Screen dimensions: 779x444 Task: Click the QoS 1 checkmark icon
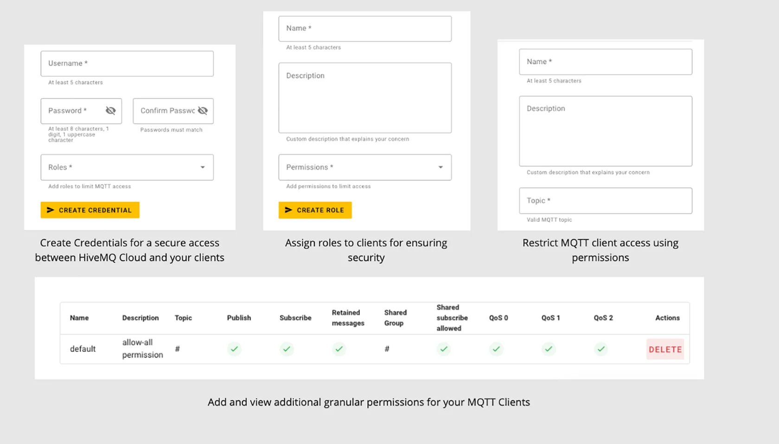549,349
